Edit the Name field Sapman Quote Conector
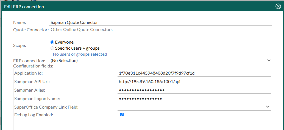 pyautogui.click(x=161, y=22)
